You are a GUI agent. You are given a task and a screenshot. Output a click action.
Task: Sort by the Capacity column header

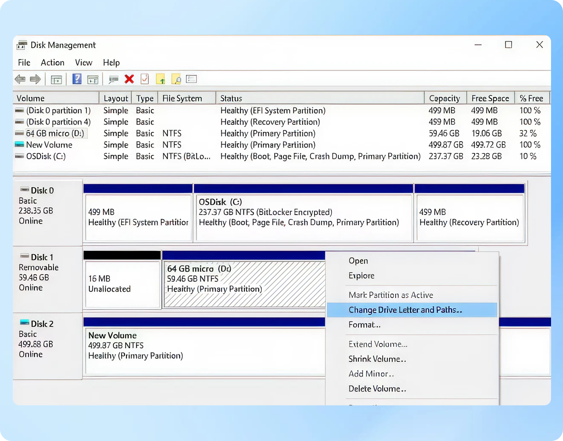pyautogui.click(x=444, y=99)
